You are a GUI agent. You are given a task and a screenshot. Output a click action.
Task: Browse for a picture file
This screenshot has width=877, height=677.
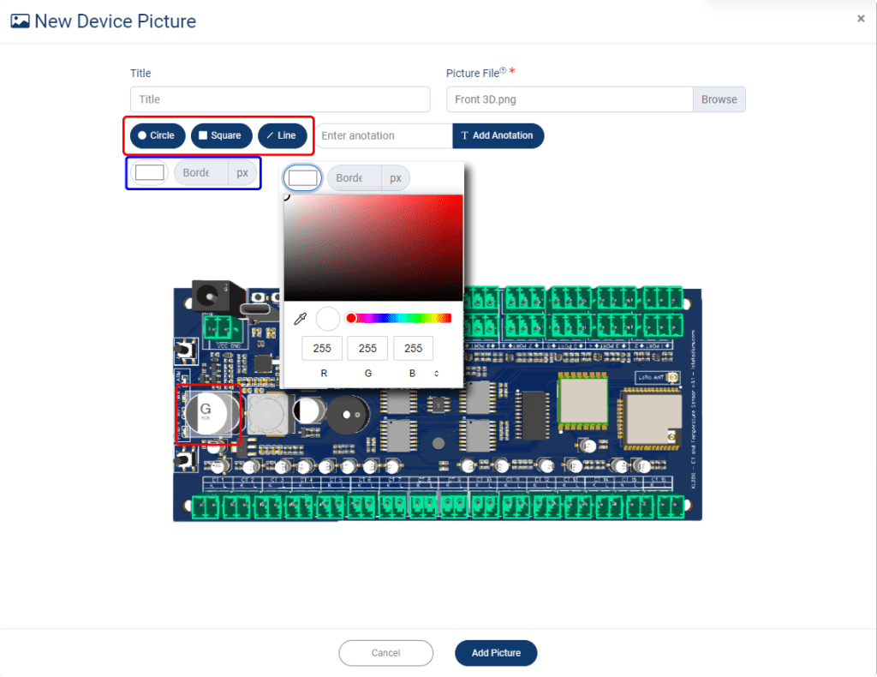click(719, 99)
